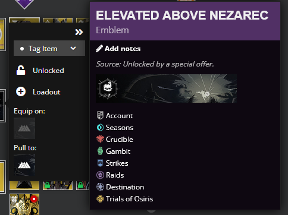Select the Equip on character emblem
Image resolution: width=288 pixels, height=215 pixels.
click(x=24, y=128)
